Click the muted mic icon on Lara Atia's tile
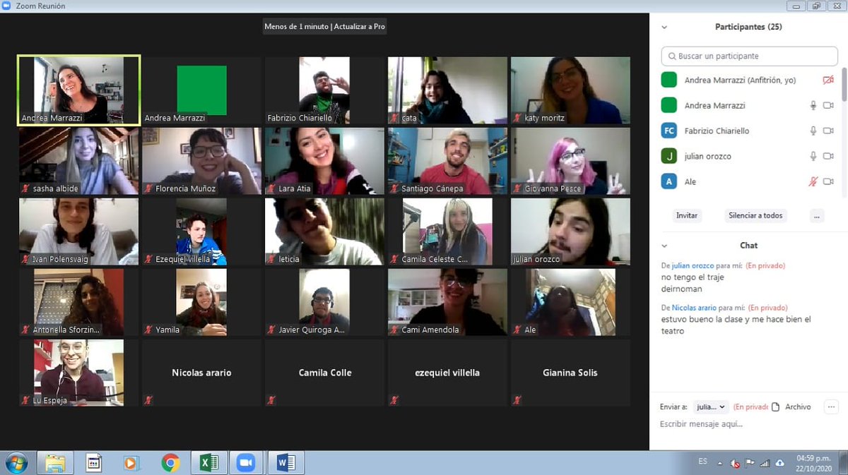 (x=272, y=188)
